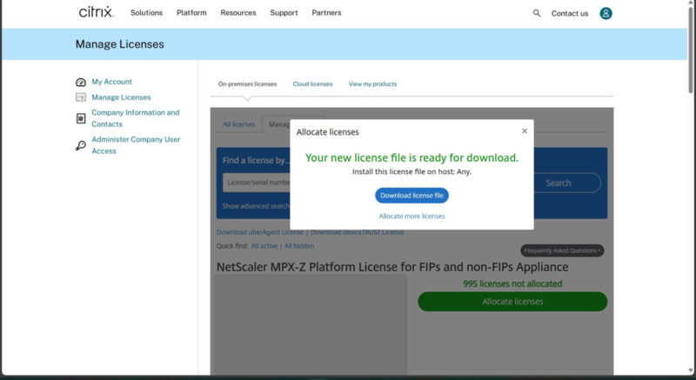Viewport: 696px width, 380px height.
Task: Click the Manage Licenses page heading
Action: tap(119, 43)
